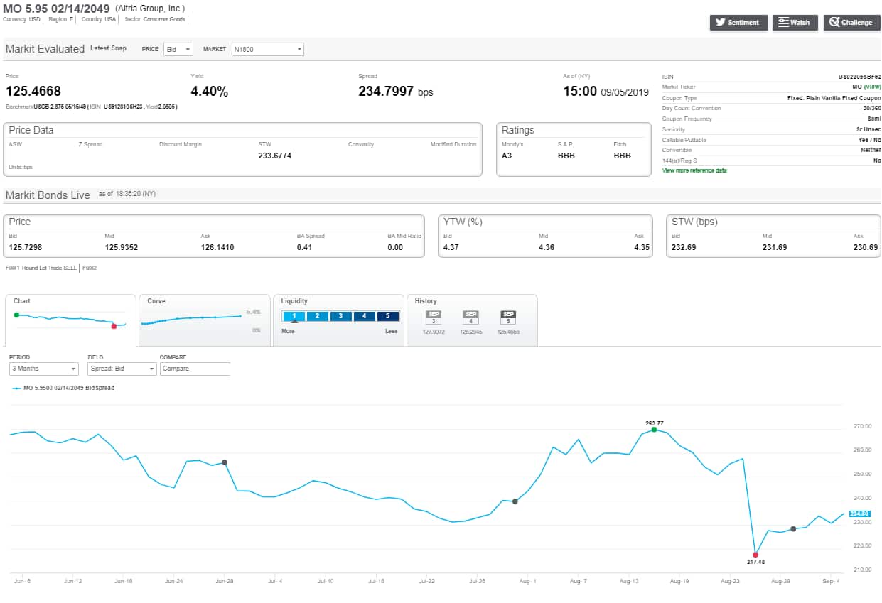882x603 pixels.
Task: Click the STW Bid value 232.69
Action: [x=684, y=247]
